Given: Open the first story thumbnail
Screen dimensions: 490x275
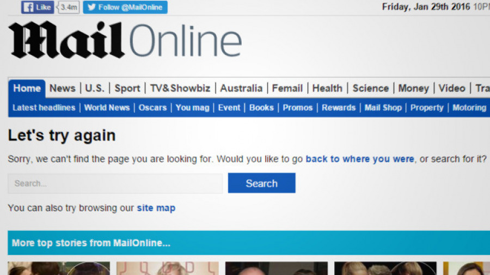Looking at the screenshot, I should [x=59, y=268].
